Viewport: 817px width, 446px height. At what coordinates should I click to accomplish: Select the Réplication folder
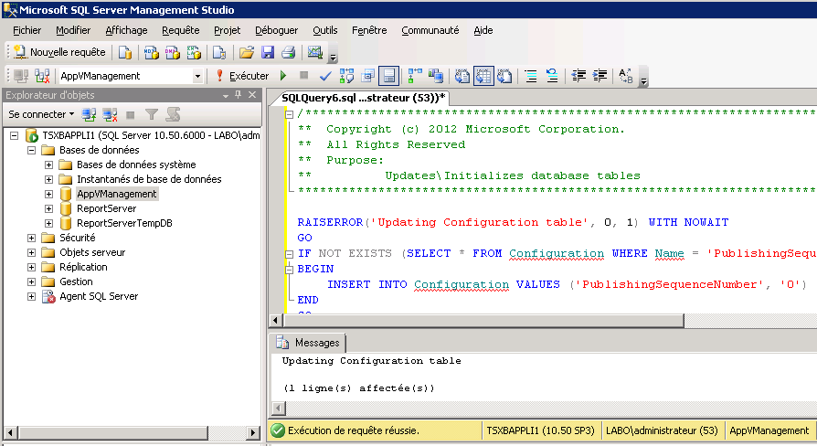[83, 267]
